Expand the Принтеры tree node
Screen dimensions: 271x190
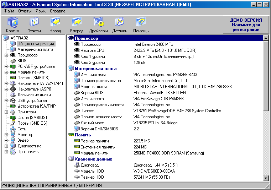[x=6, y=112]
